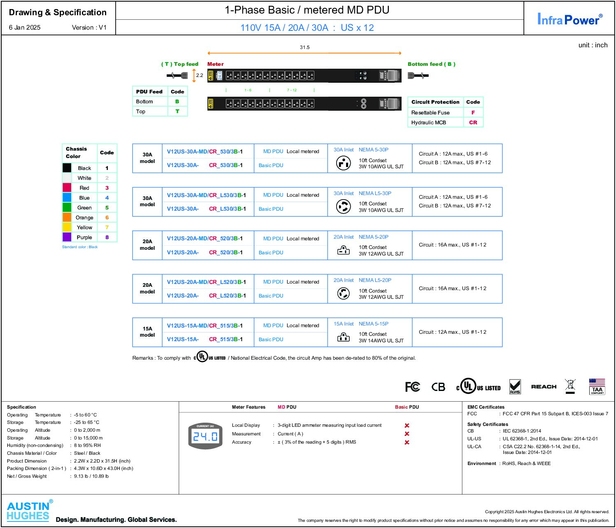Click the Net / Gross Weight value

tap(91, 476)
